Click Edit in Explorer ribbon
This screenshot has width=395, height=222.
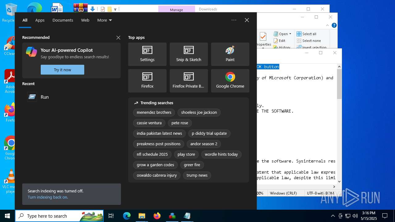(x=280, y=41)
